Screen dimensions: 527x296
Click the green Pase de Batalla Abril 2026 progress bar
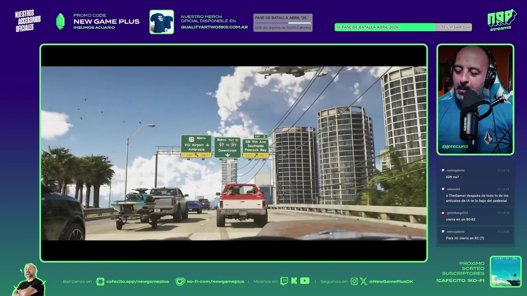pos(403,27)
